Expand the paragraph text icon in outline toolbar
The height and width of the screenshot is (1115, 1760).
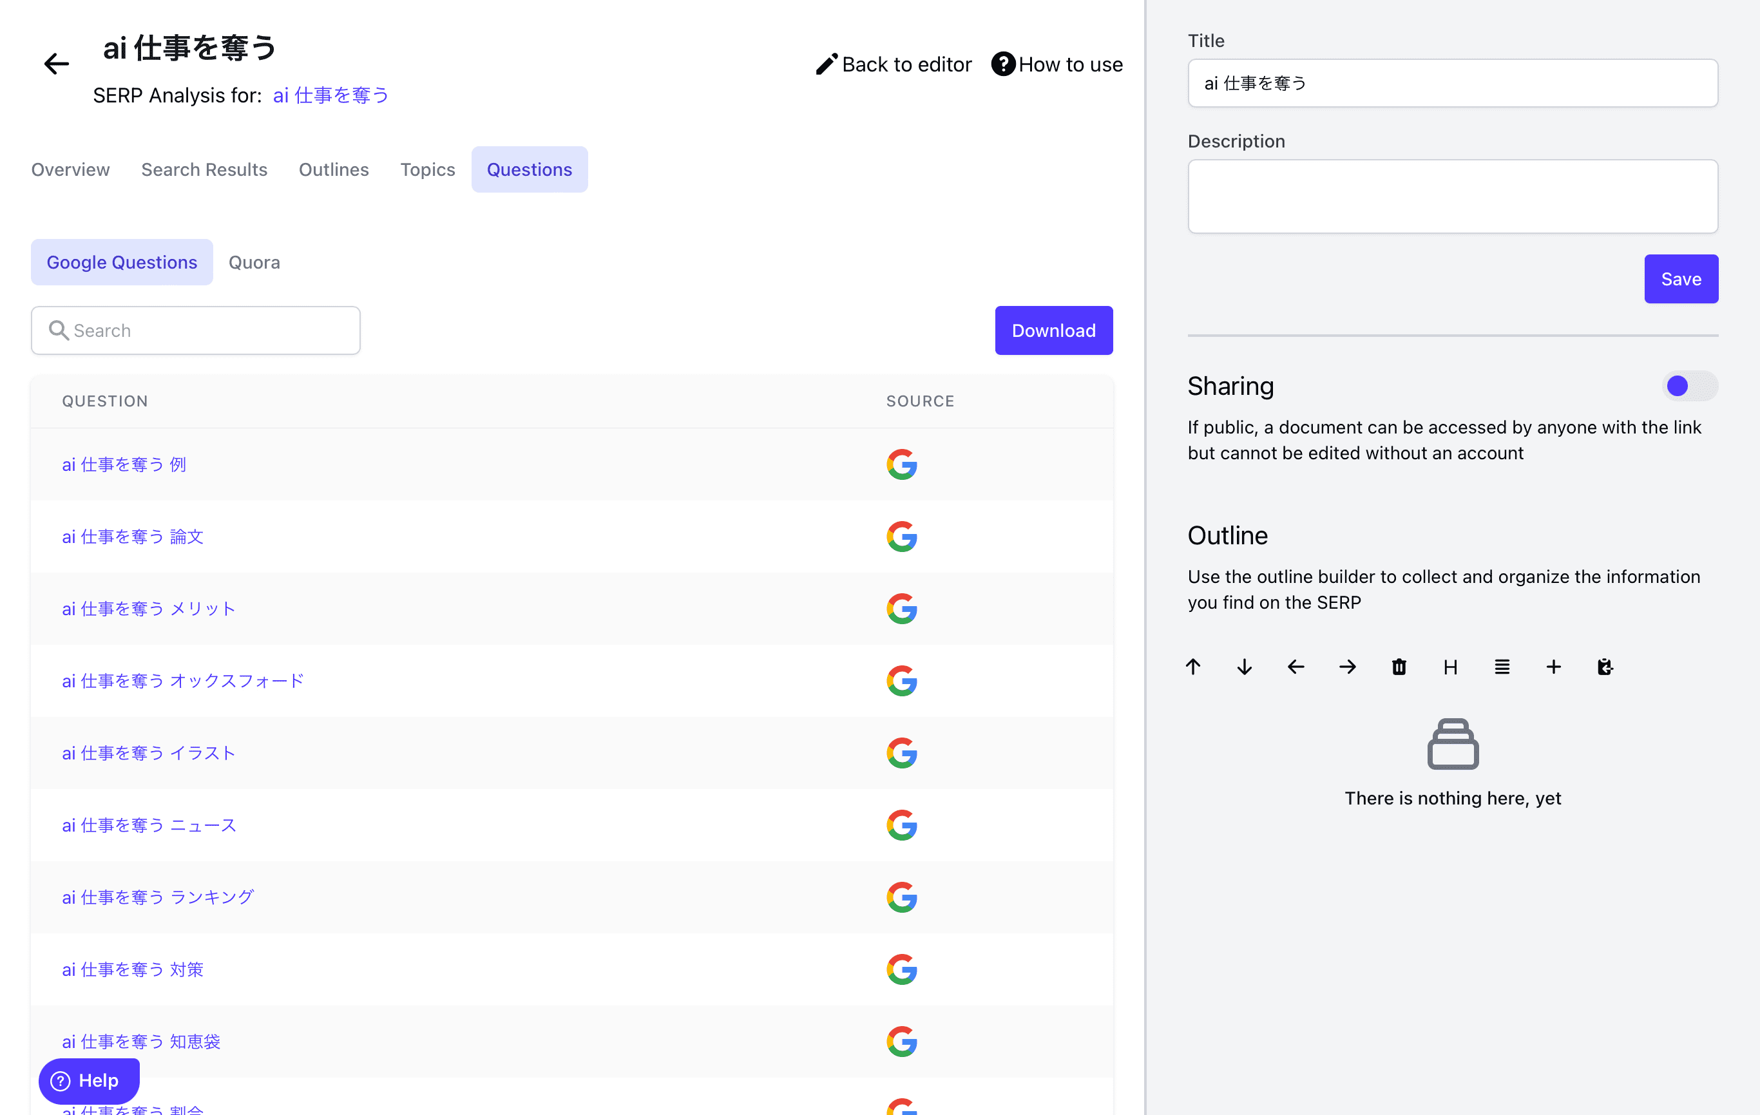coord(1502,667)
